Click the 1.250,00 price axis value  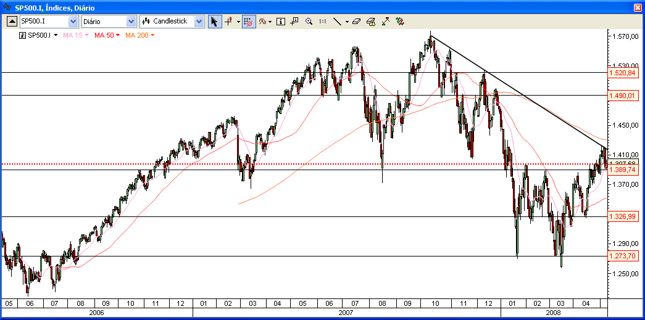625,274
